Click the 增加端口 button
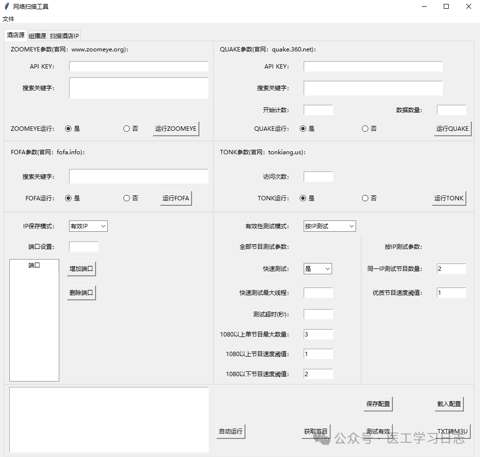The image size is (480, 457). pos(81,269)
